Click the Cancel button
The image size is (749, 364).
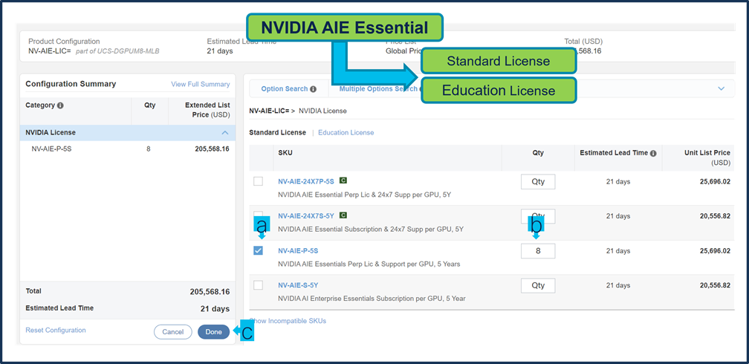(x=173, y=332)
